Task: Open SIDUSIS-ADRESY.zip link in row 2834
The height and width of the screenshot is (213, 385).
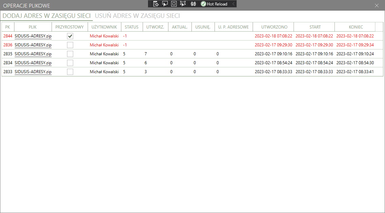Action: coord(33,63)
